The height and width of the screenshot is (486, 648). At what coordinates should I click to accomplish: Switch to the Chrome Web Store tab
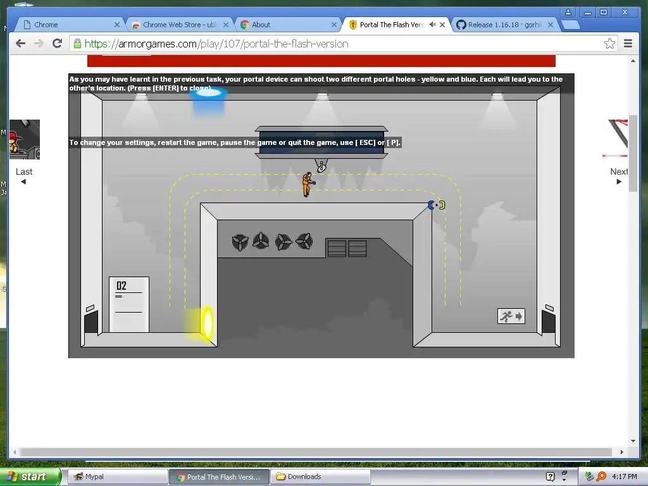179,25
